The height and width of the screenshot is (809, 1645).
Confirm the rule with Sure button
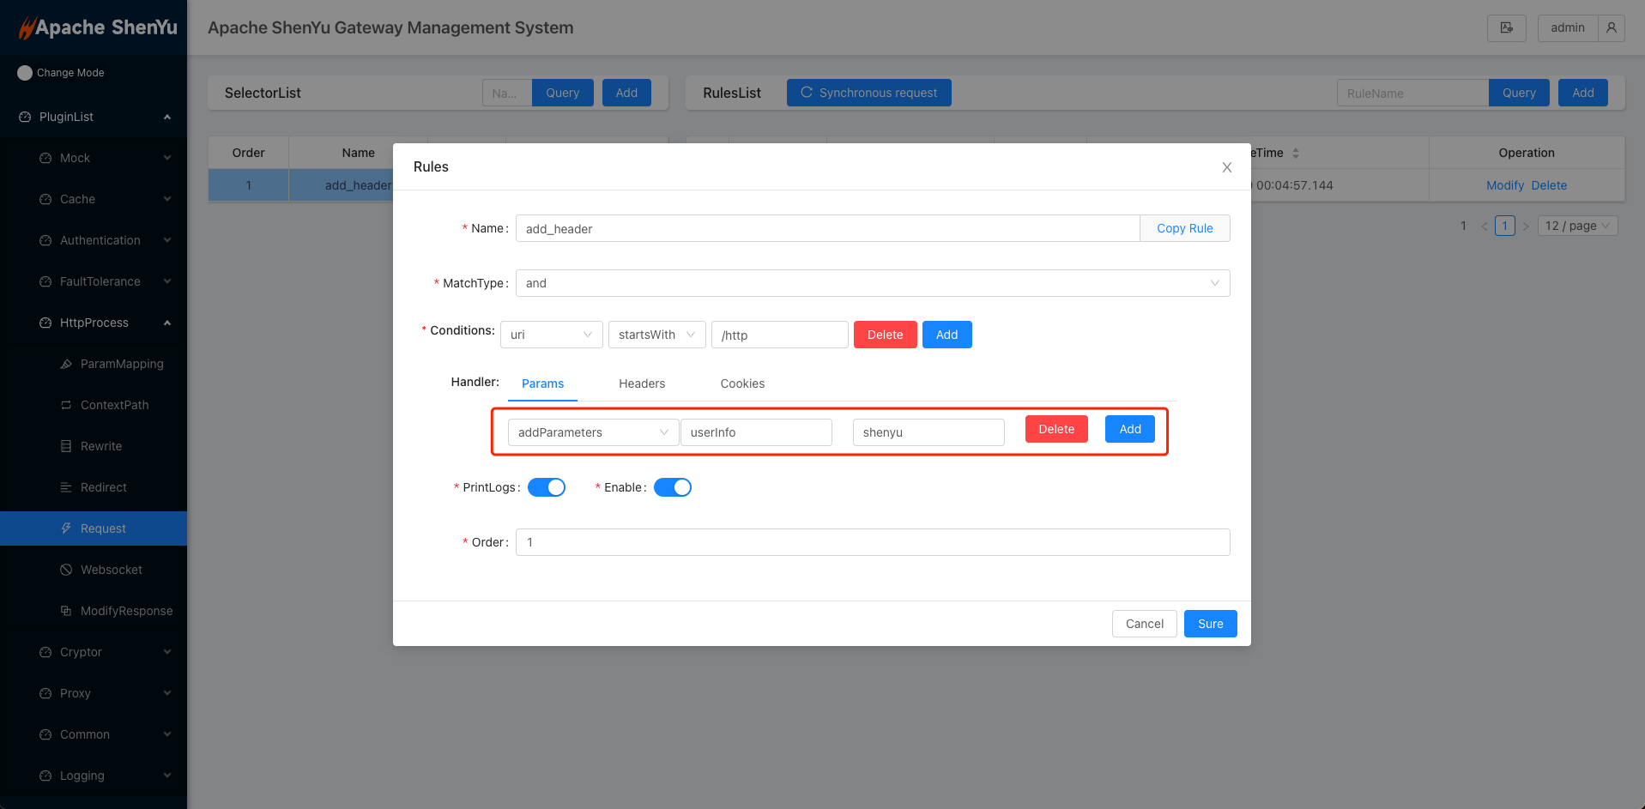click(1210, 624)
